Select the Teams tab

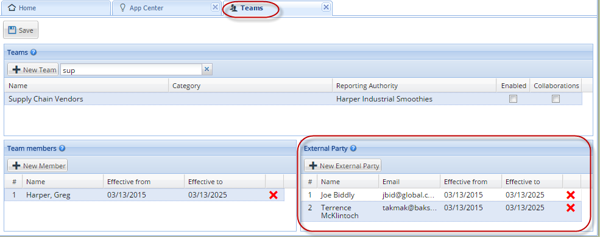point(277,8)
